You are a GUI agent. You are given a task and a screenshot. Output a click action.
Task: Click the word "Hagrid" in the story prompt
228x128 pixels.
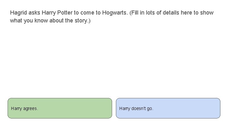pos(18,13)
